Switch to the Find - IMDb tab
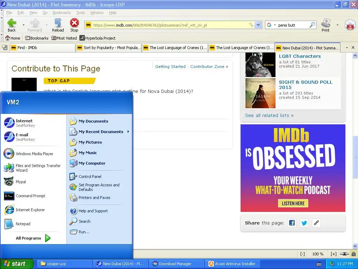The width and height of the screenshot is (358, 269). [x=43, y=48]
